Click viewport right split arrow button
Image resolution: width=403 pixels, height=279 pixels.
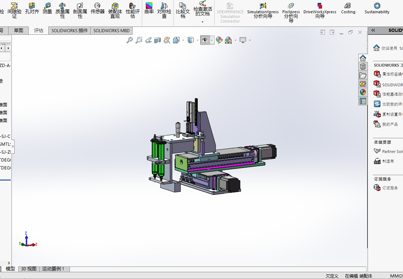pos(332,32)
